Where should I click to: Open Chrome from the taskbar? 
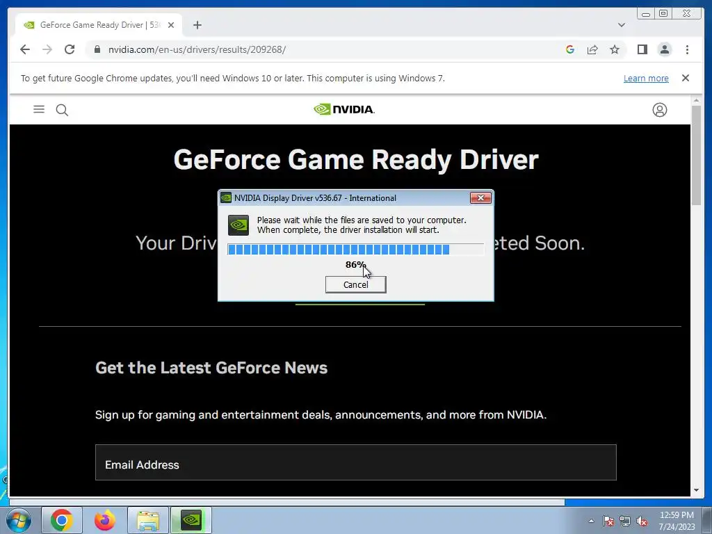(x=62, y=520)
